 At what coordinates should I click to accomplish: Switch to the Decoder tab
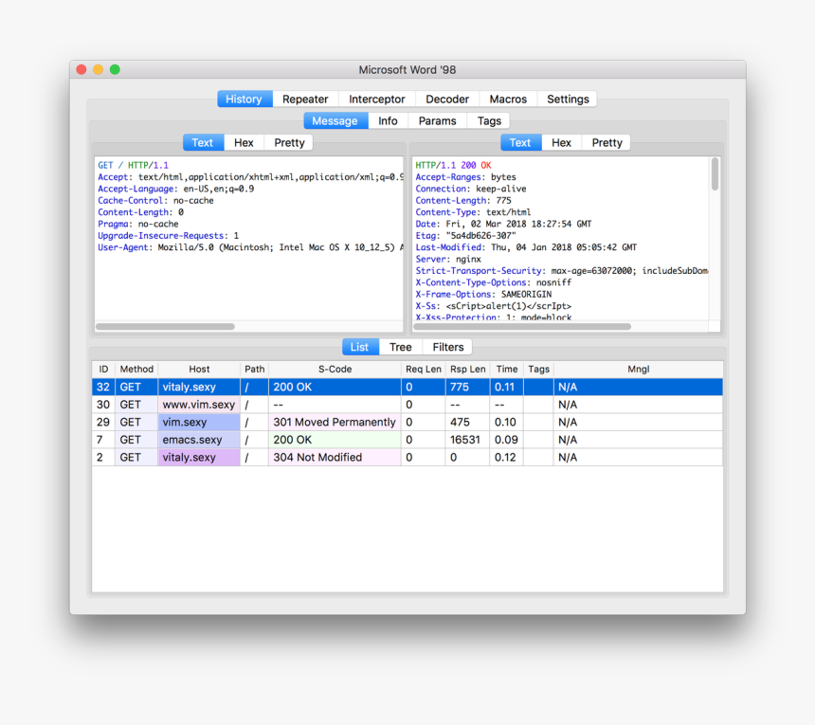(x=446, y=99)
